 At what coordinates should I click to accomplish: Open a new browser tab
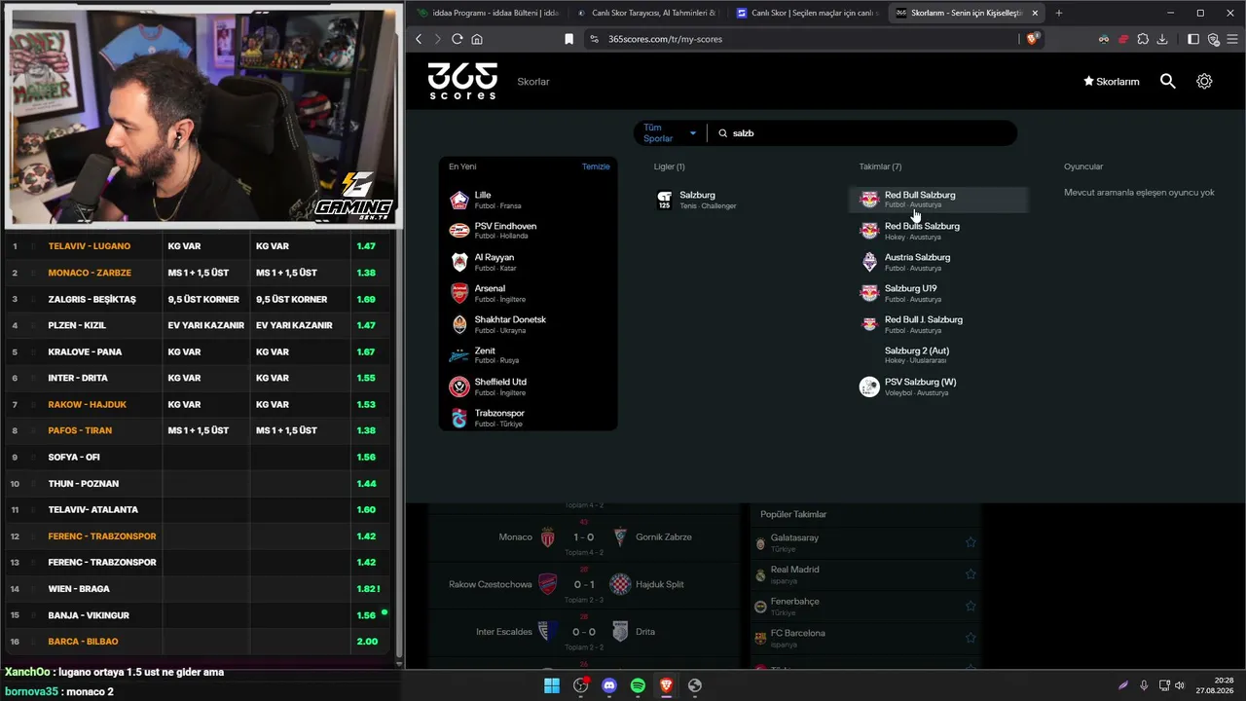(x=1059, y=13)
